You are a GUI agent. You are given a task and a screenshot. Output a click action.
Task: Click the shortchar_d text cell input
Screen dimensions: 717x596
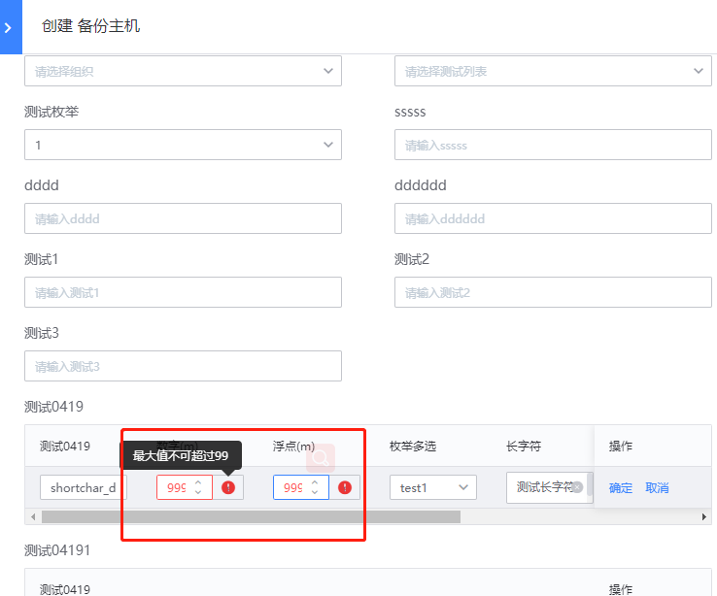click(x=83, y=487)
